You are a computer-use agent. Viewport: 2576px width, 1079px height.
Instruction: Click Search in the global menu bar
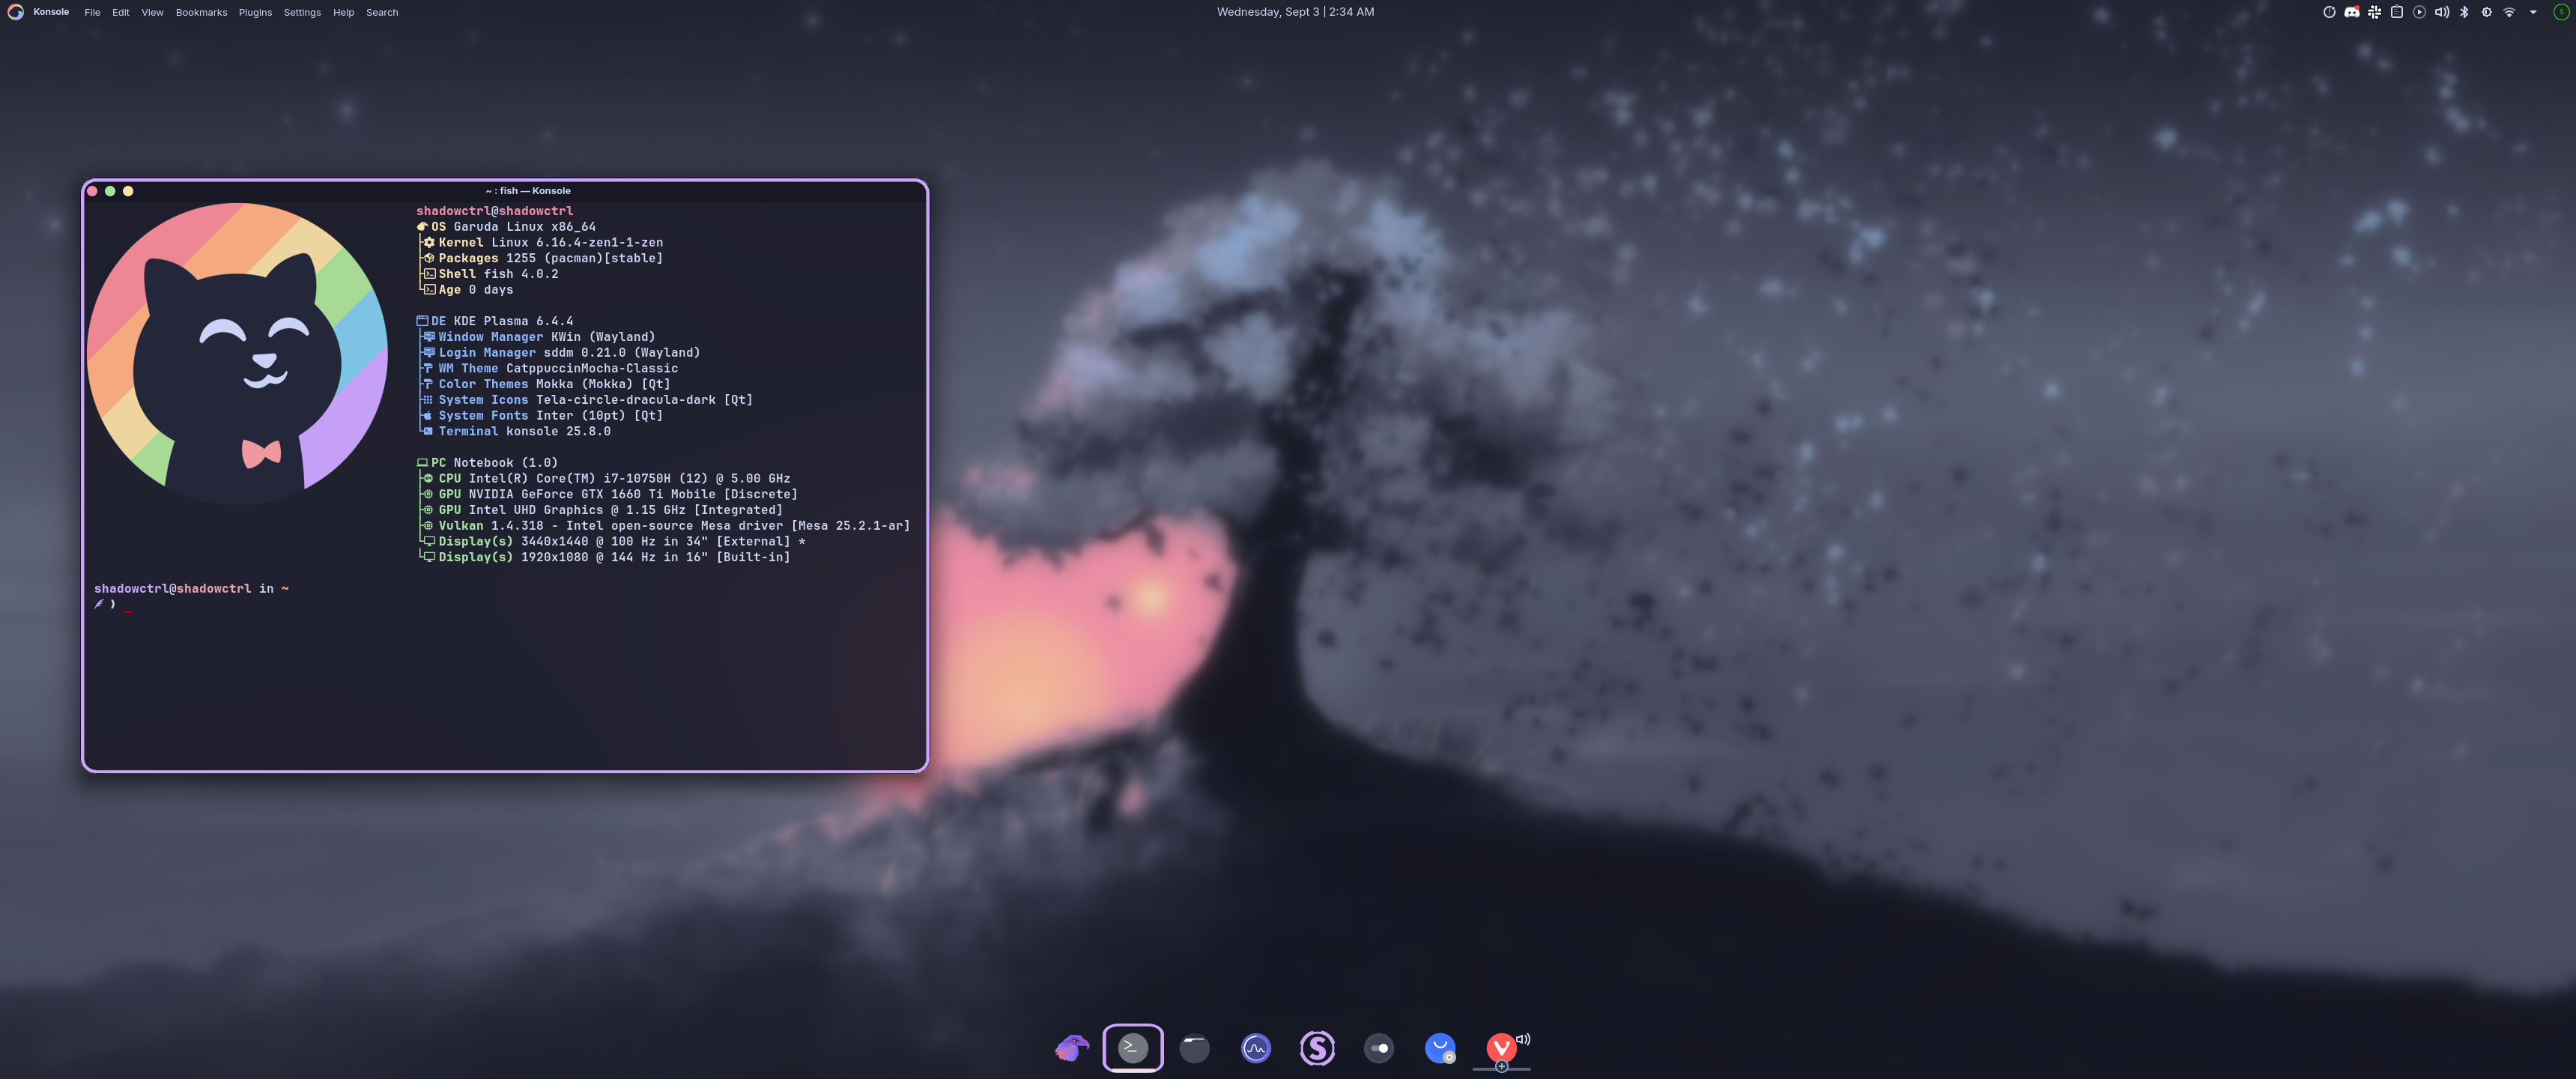(382, 12)
